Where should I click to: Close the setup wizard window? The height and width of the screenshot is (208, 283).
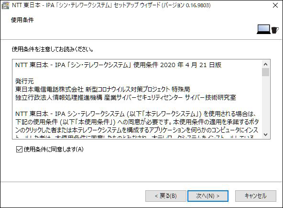(275, 5)
